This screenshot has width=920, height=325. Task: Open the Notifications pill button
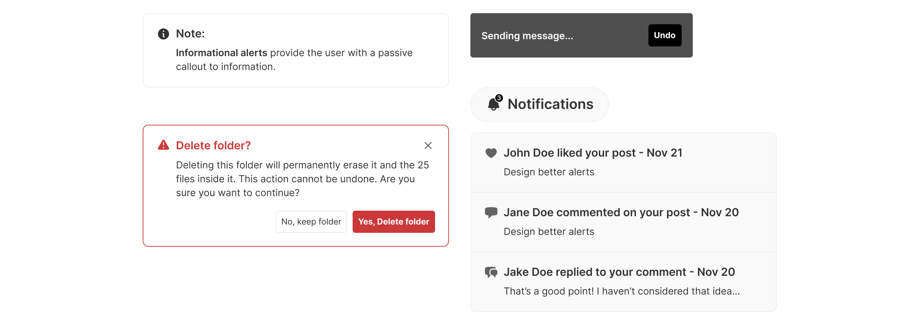click(x=539, y=105)
